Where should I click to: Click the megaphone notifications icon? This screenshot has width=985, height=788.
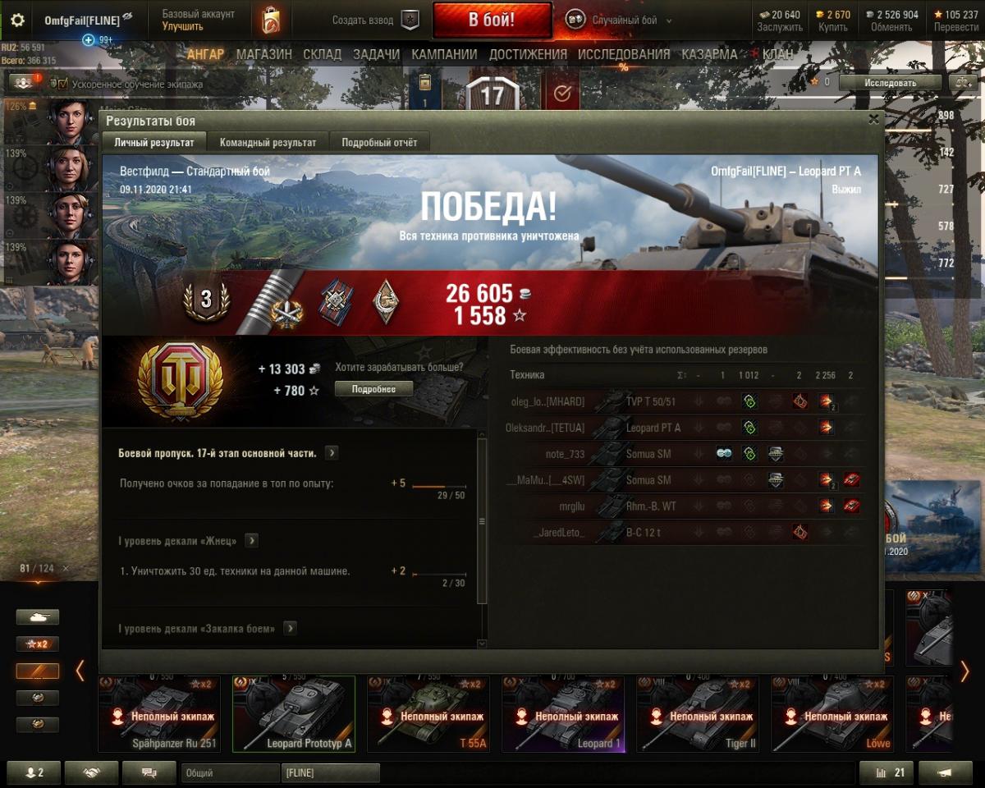point(946,772)
